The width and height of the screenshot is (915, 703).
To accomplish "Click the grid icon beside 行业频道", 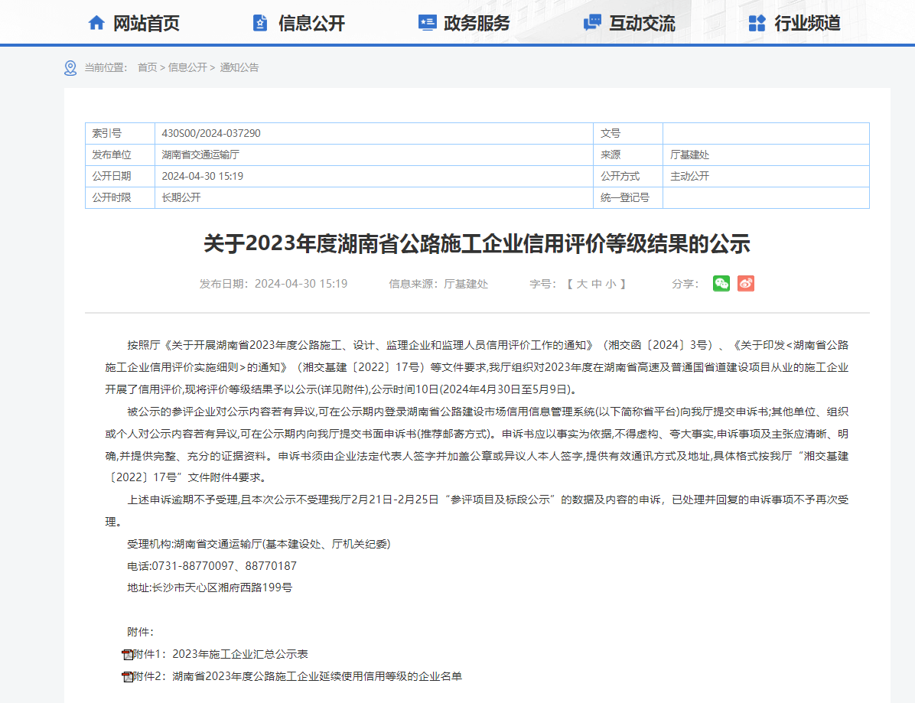I will 757,23.
